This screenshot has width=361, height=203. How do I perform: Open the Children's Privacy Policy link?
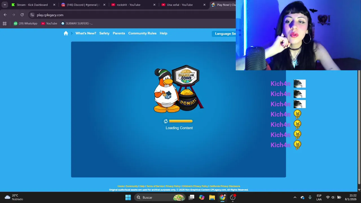(195, 186)
